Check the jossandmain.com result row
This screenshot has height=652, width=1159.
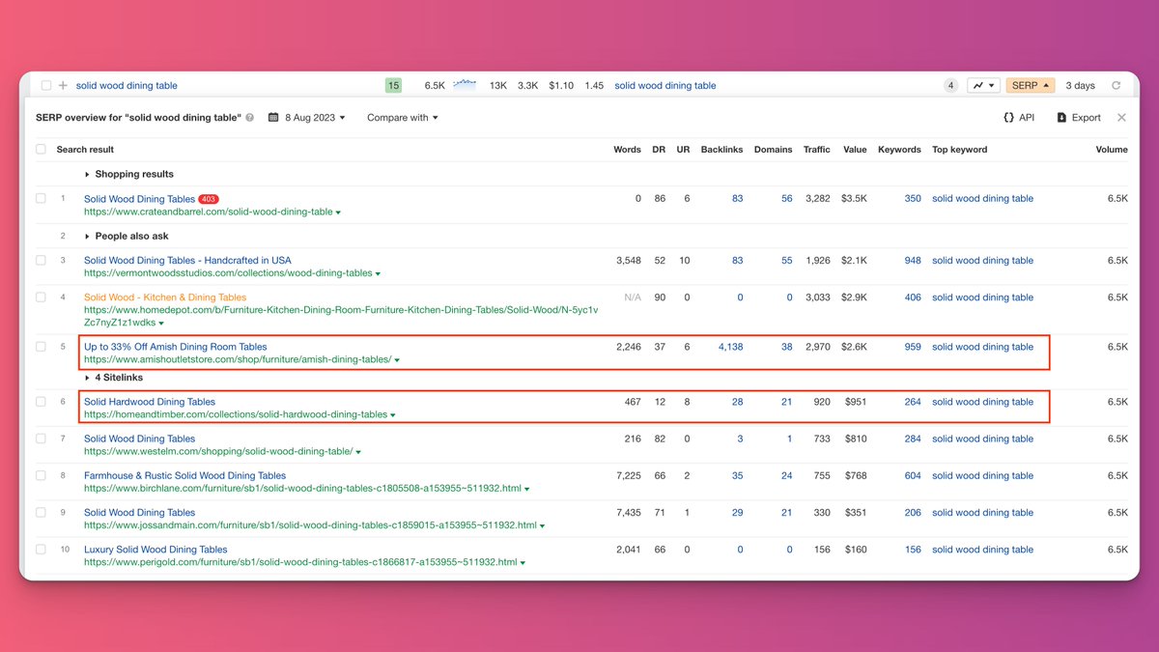[41, 513]
